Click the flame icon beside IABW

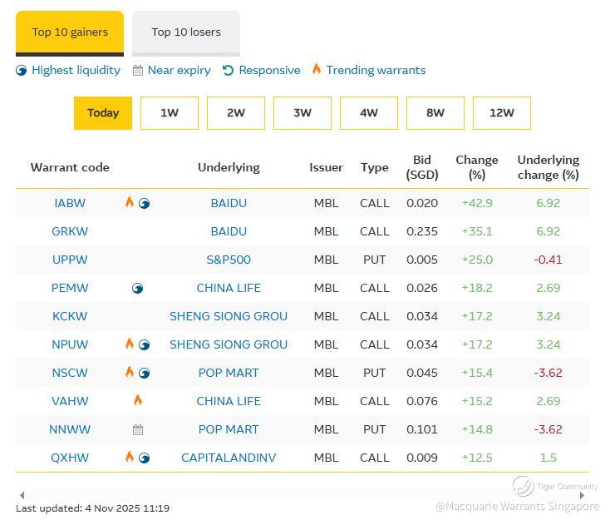click(x=130, y=202)
